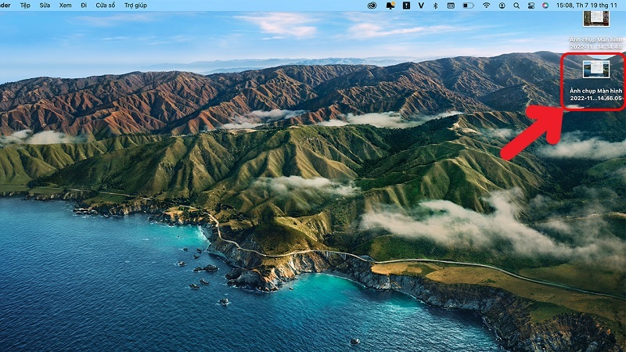Click the keyboard input source icon
626x352 pixels.
[x=451, y=5]
